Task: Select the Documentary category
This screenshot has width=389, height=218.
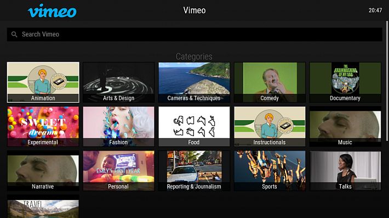Action: tap(345, 82)
